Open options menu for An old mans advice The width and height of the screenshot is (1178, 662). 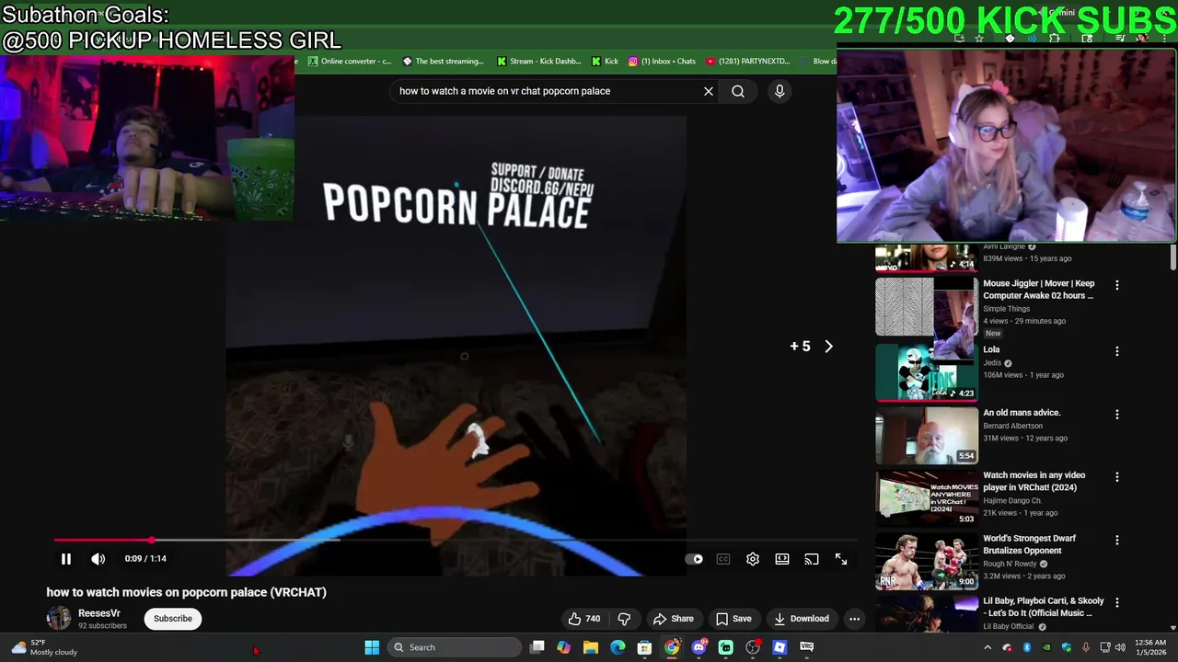(x=1117, y=415)
